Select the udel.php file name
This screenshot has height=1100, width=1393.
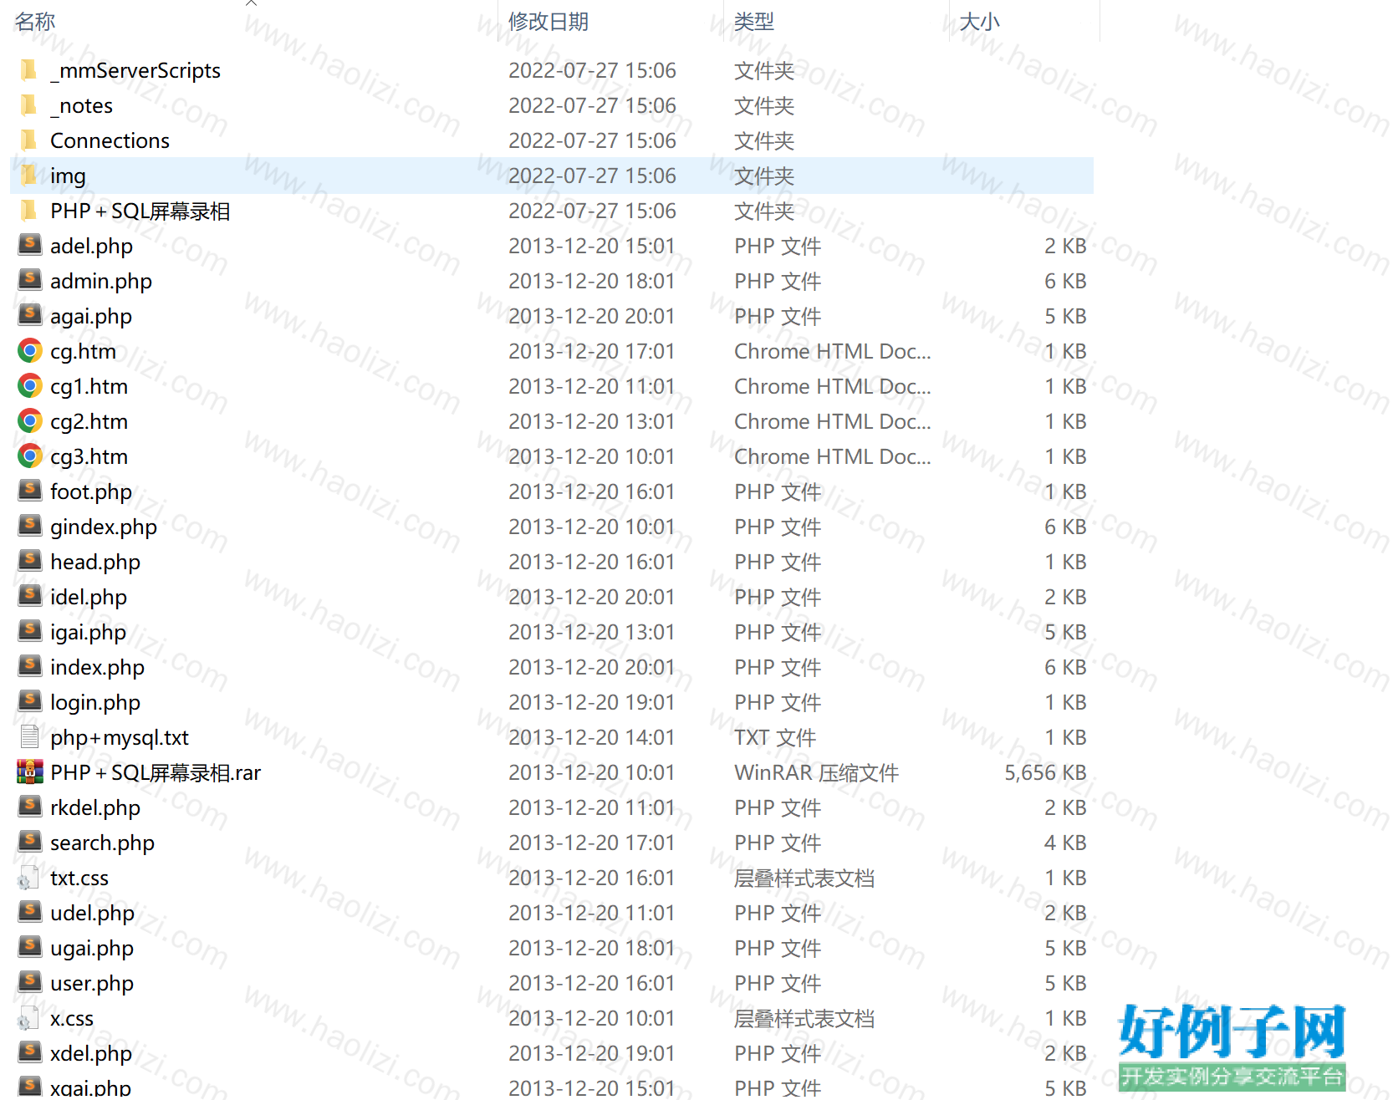coord(92,913)
